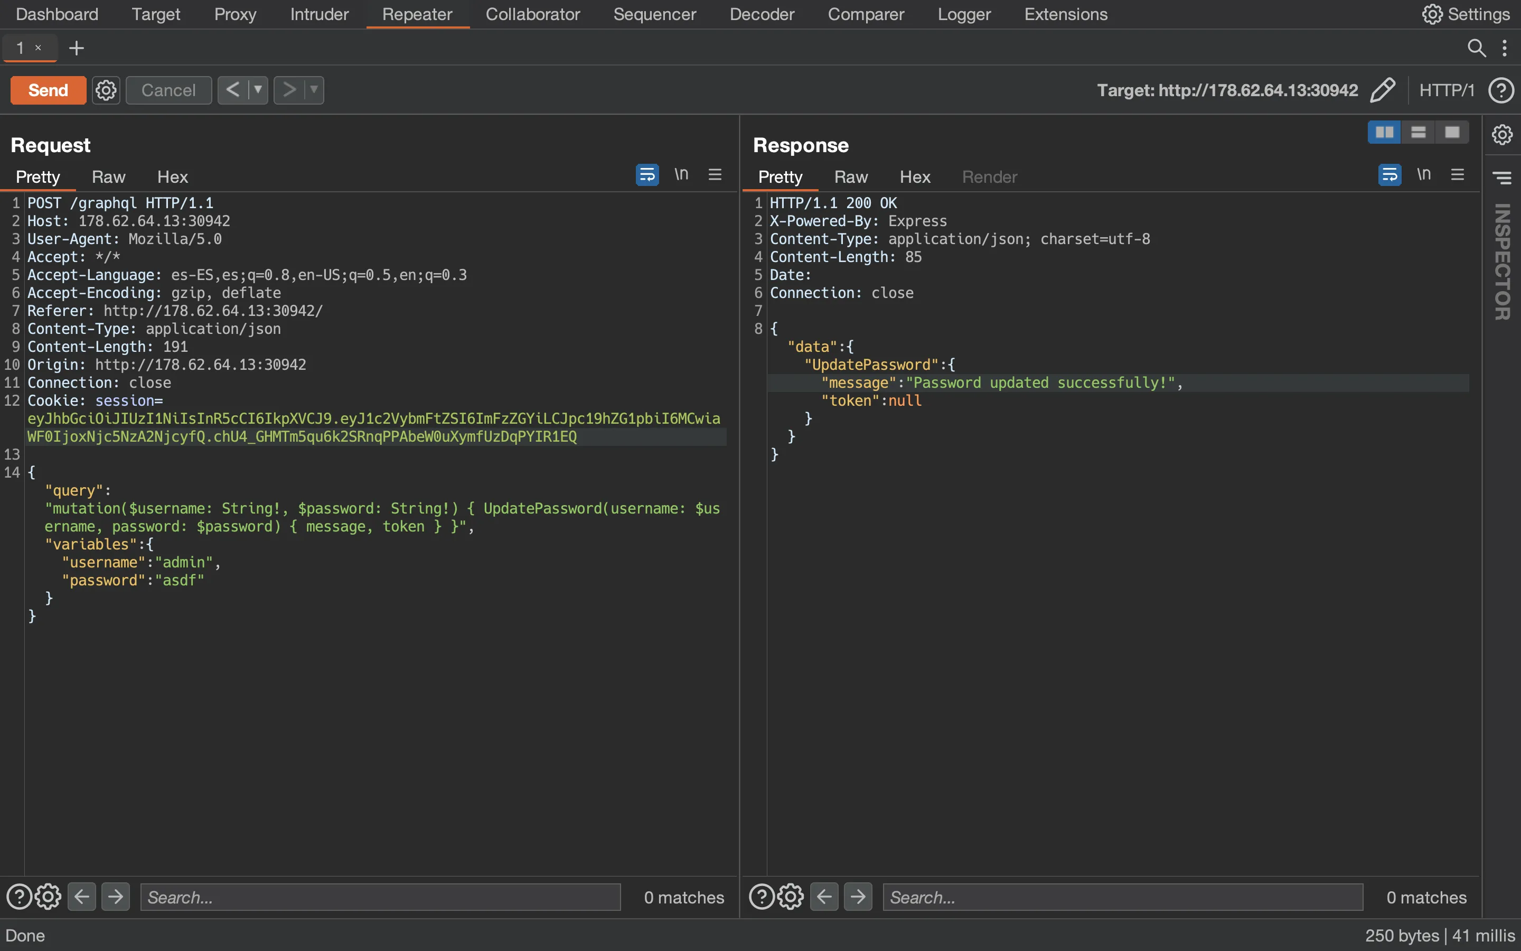Switch to the Dashboard tab
The width and height of the screenshot is (1521, 951).
coord(57,14)
